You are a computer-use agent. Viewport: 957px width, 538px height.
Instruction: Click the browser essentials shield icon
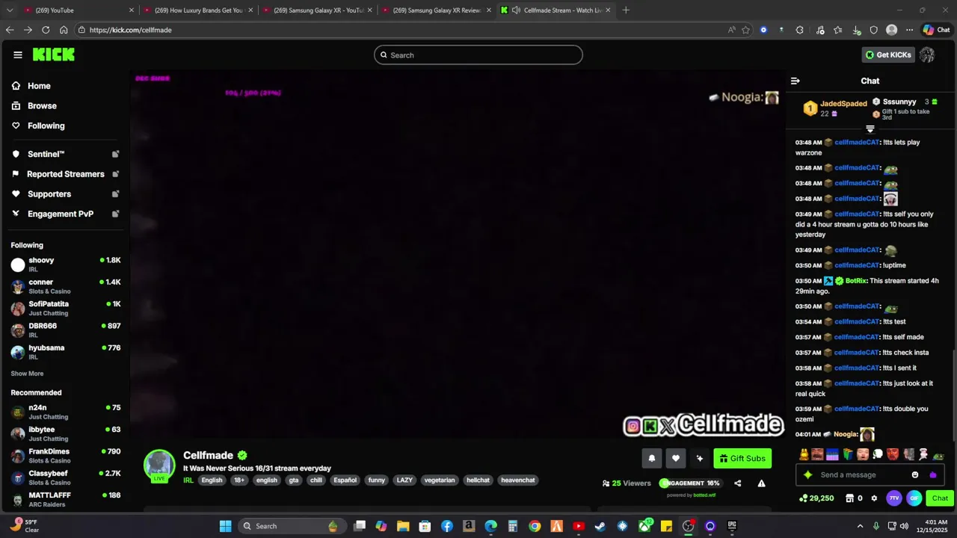pyautogui.click(x=874, y=30)
